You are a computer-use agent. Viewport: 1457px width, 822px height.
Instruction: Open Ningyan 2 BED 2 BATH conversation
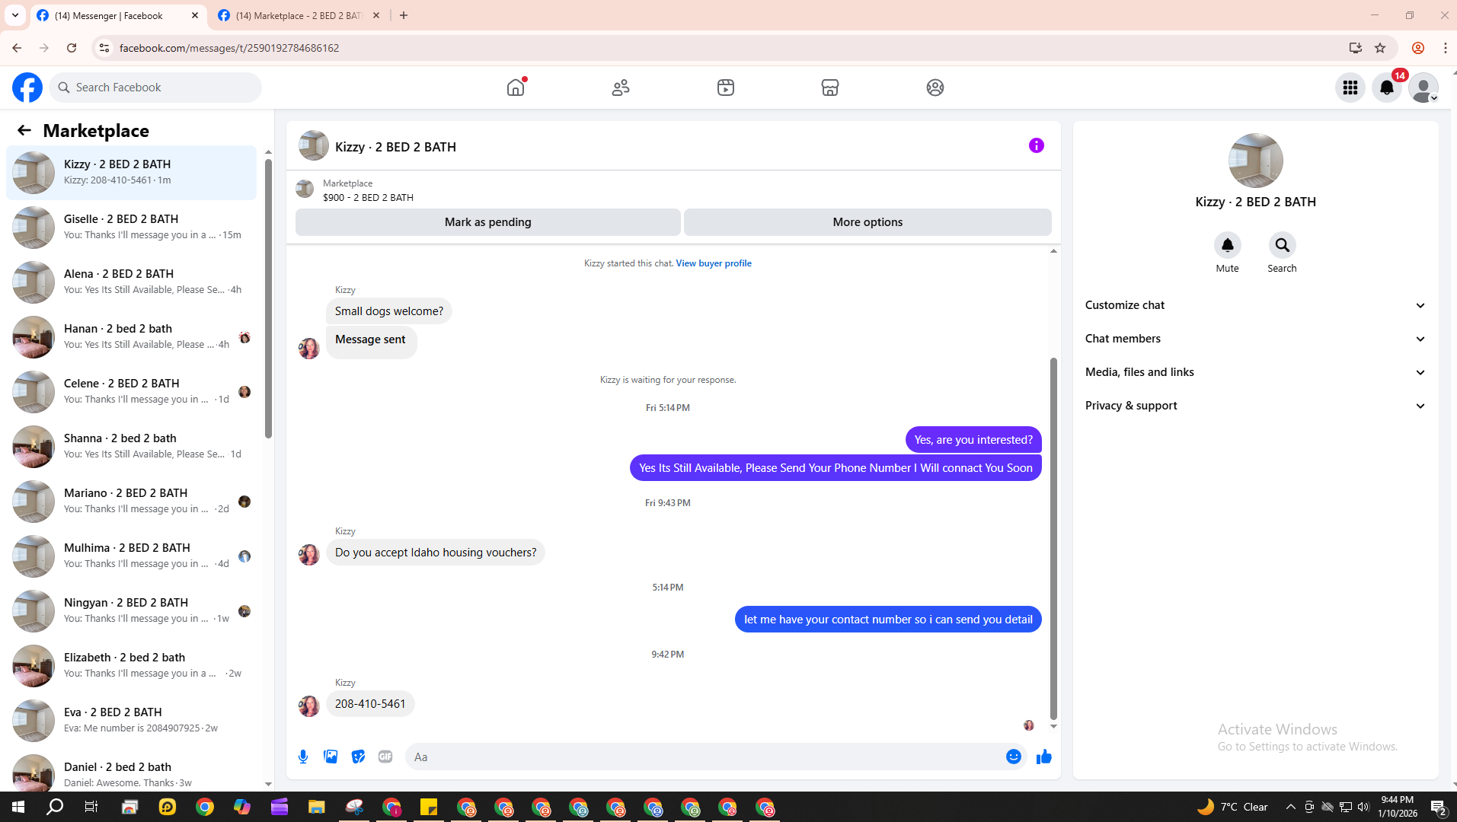131,610
